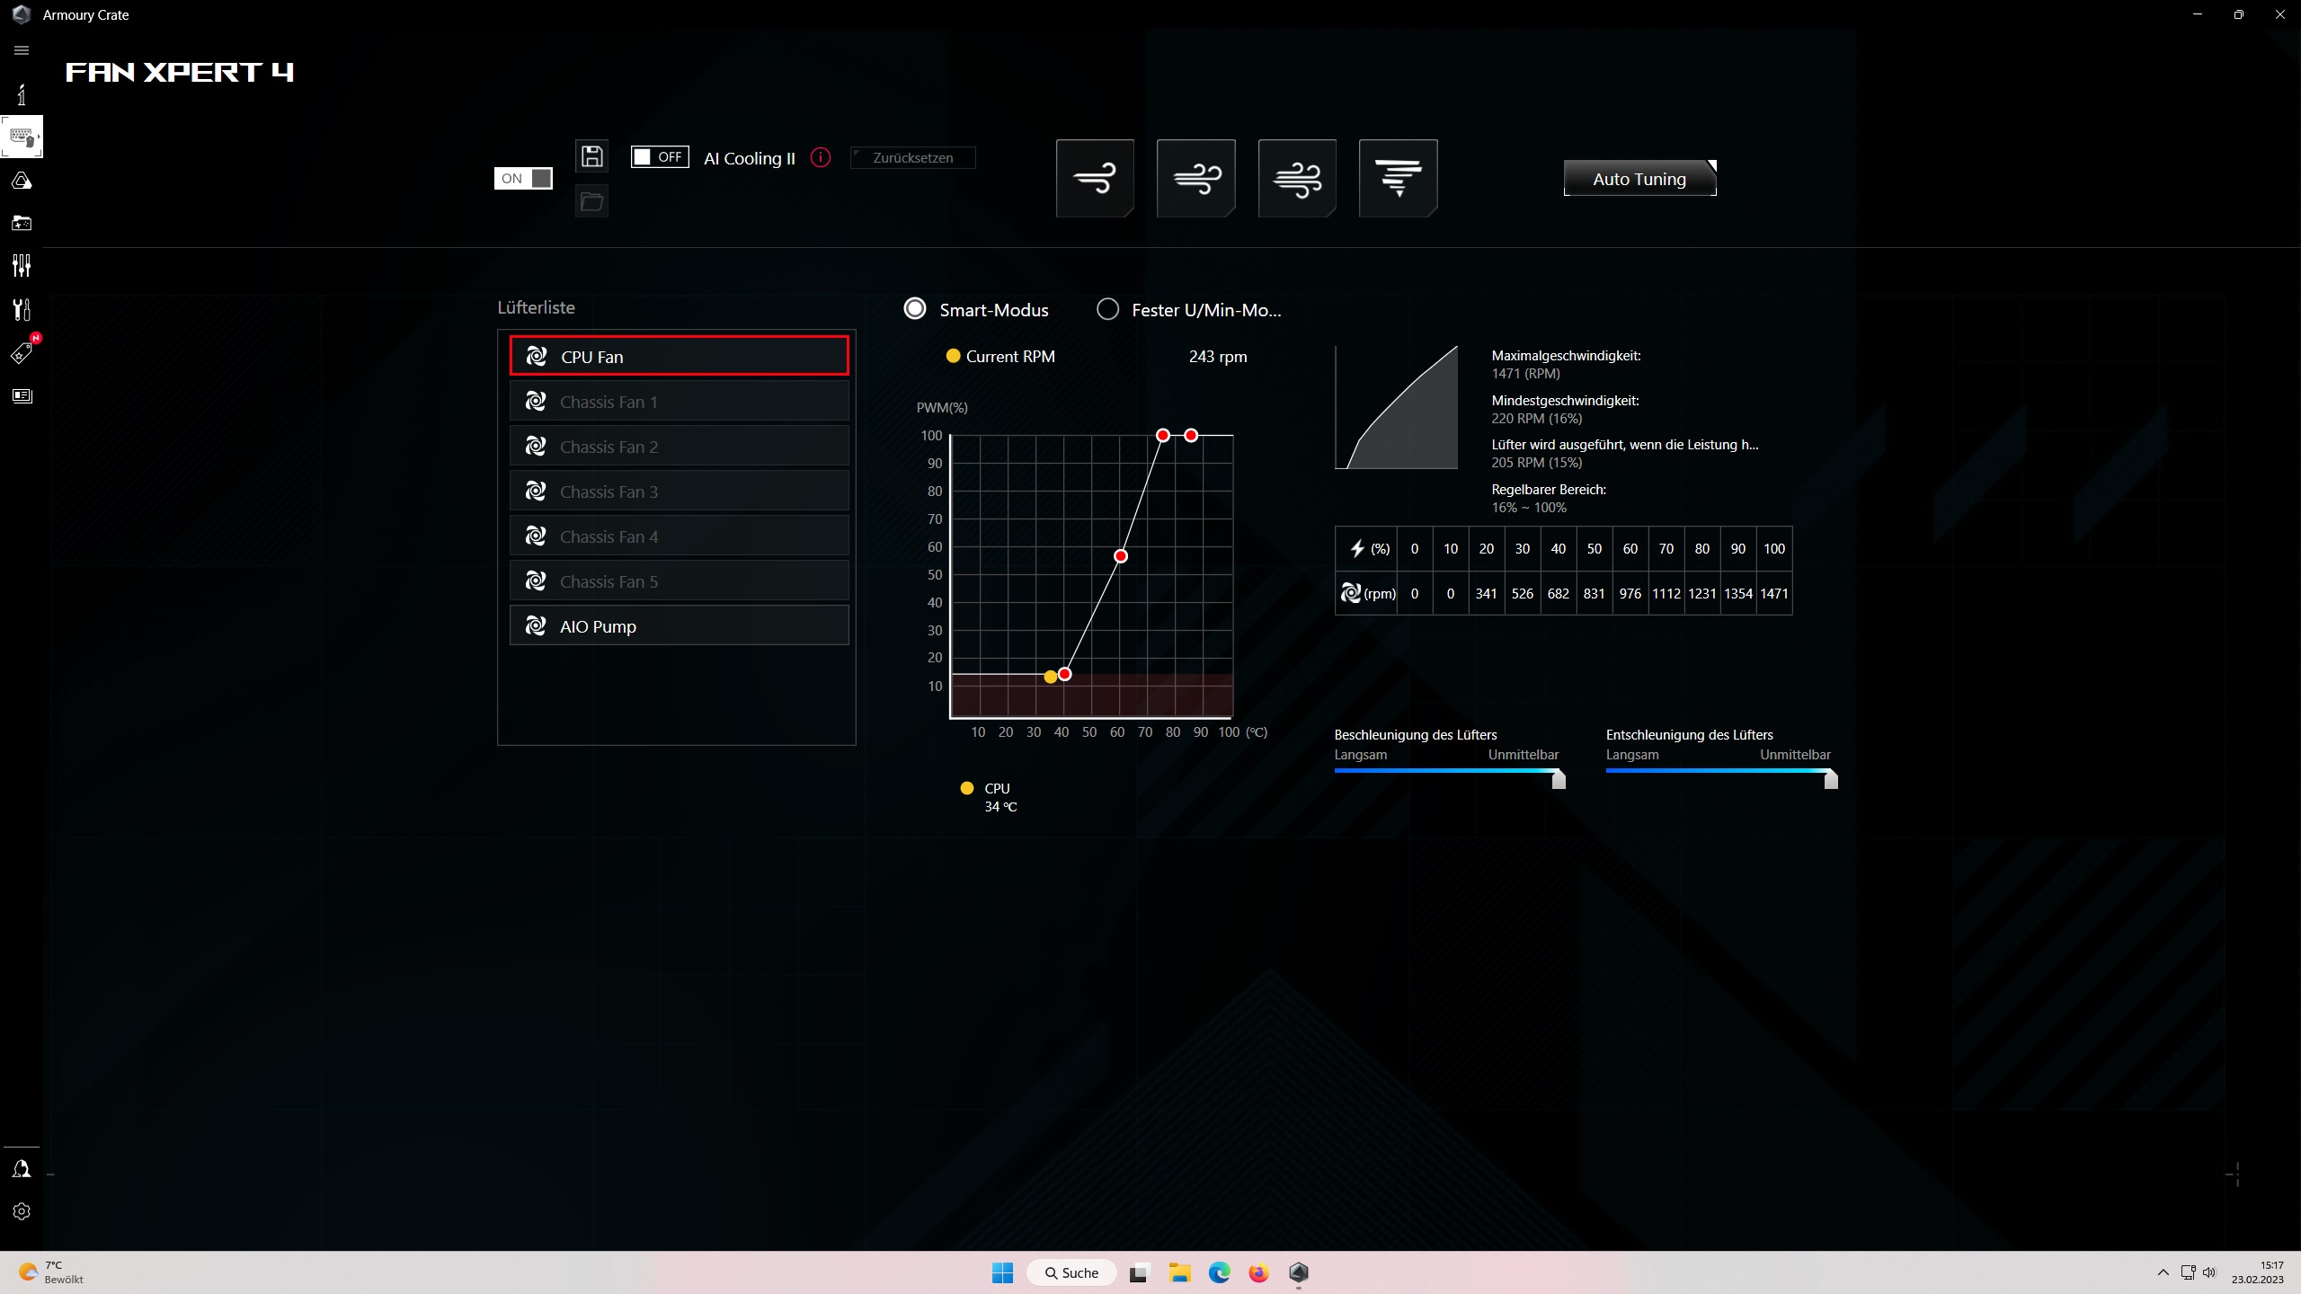Show hidden icons in system tray
Viewport: 2301px width, 1294px height.
click(x=2163, y=1272)
